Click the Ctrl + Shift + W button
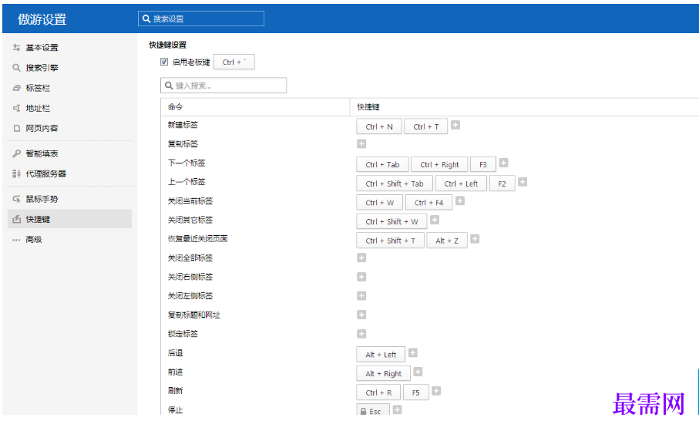699x428 pixels. click(392, 221)
